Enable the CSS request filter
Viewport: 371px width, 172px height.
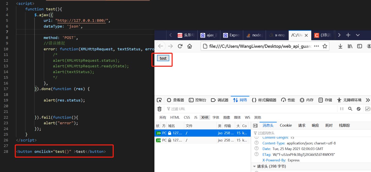coord(187,117)
